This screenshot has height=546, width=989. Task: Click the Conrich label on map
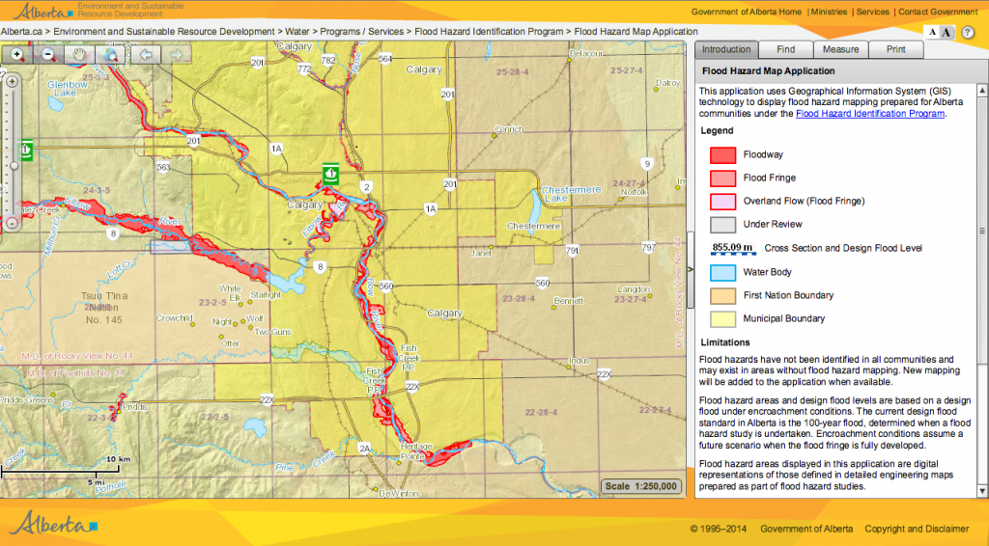[509, 129]
